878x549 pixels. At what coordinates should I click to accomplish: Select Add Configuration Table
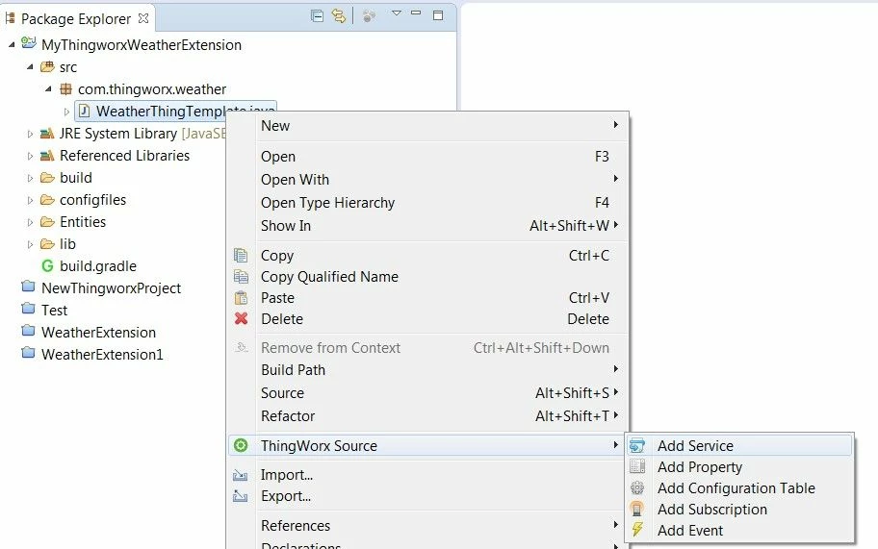click(739, 488)
